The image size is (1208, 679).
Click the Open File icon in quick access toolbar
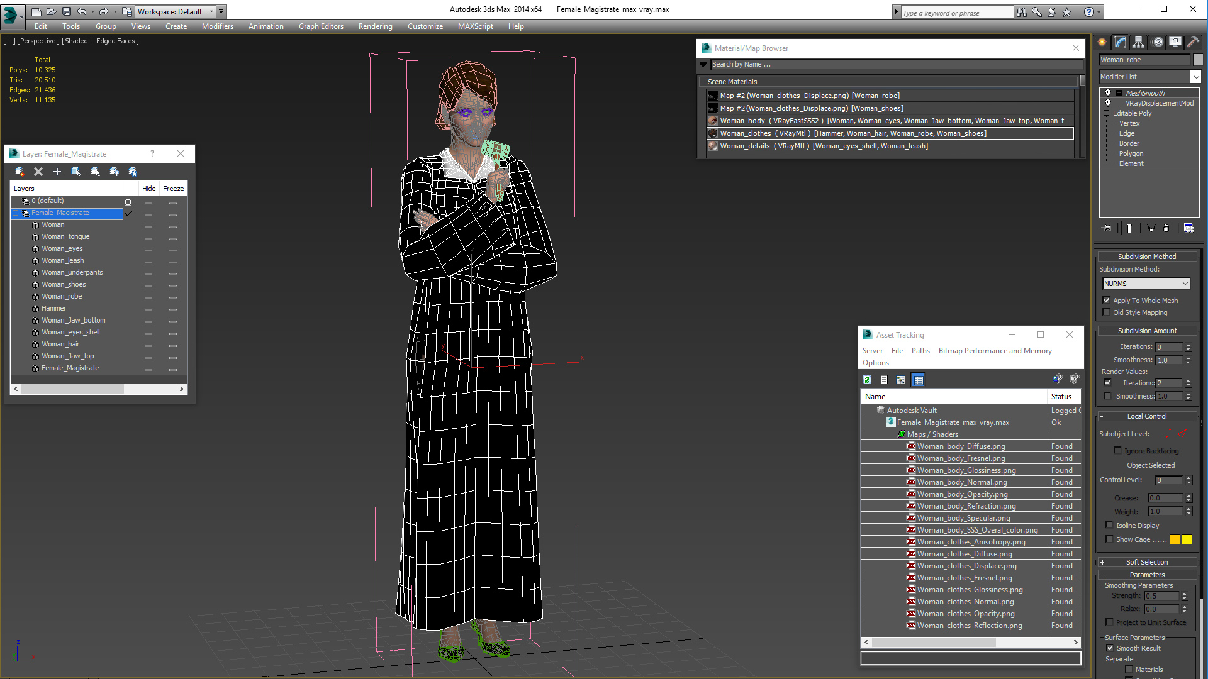point(51,11)
